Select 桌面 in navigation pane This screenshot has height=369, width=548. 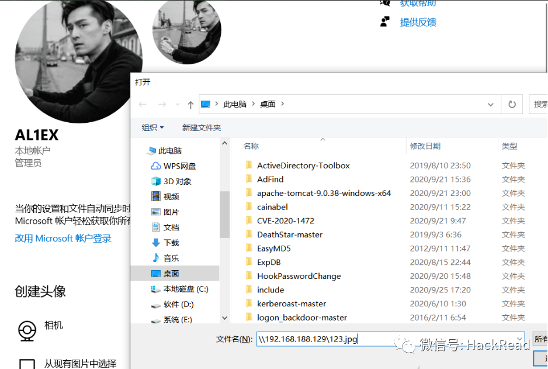pos(175,274)
